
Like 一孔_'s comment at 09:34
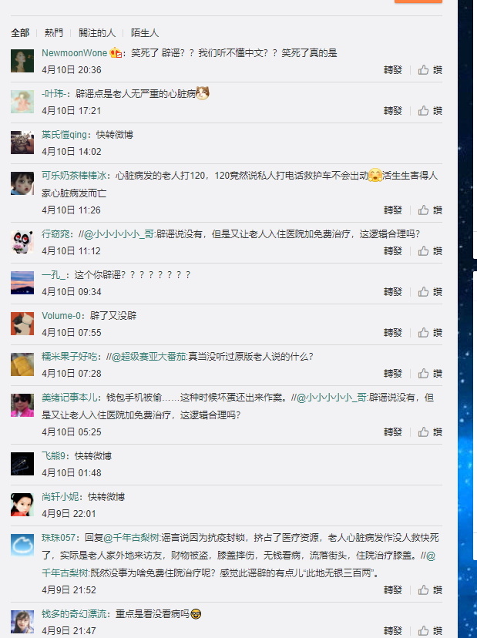[430, 292]
